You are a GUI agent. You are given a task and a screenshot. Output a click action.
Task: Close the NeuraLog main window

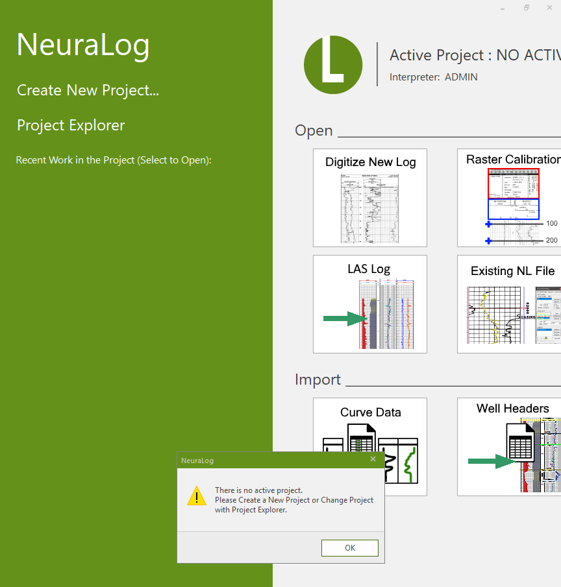(549, 8)
